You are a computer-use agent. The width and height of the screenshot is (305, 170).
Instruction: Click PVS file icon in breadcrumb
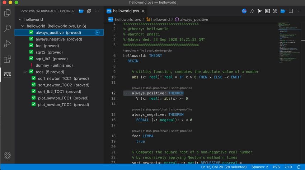point(111,19)
